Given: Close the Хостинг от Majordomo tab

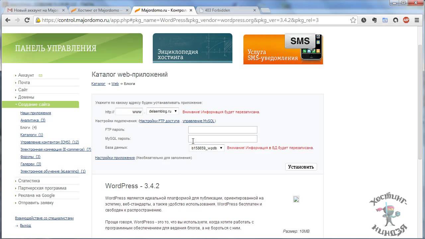Looking at the screenshot, I should tap(127, 10).
